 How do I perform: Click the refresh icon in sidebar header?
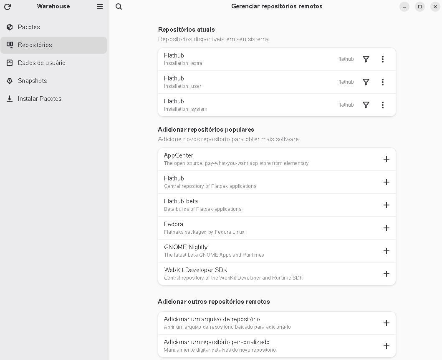click(x=7, y=7)
